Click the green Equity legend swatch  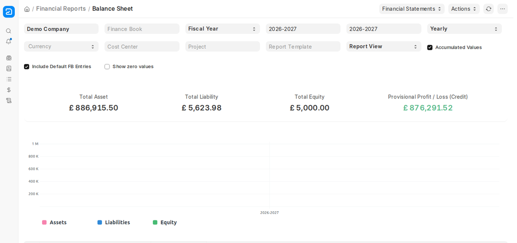point(155,223)
